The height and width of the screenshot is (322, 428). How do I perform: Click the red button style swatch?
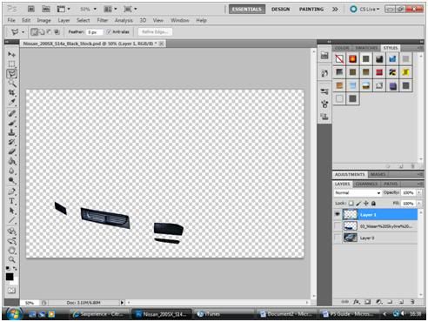point(379,72)
